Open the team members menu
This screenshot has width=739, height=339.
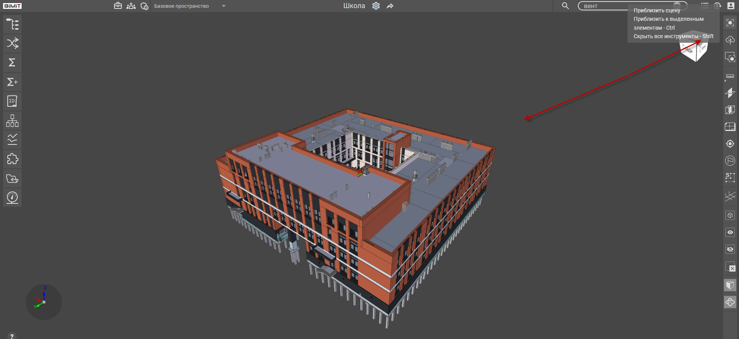click(131, 6)
